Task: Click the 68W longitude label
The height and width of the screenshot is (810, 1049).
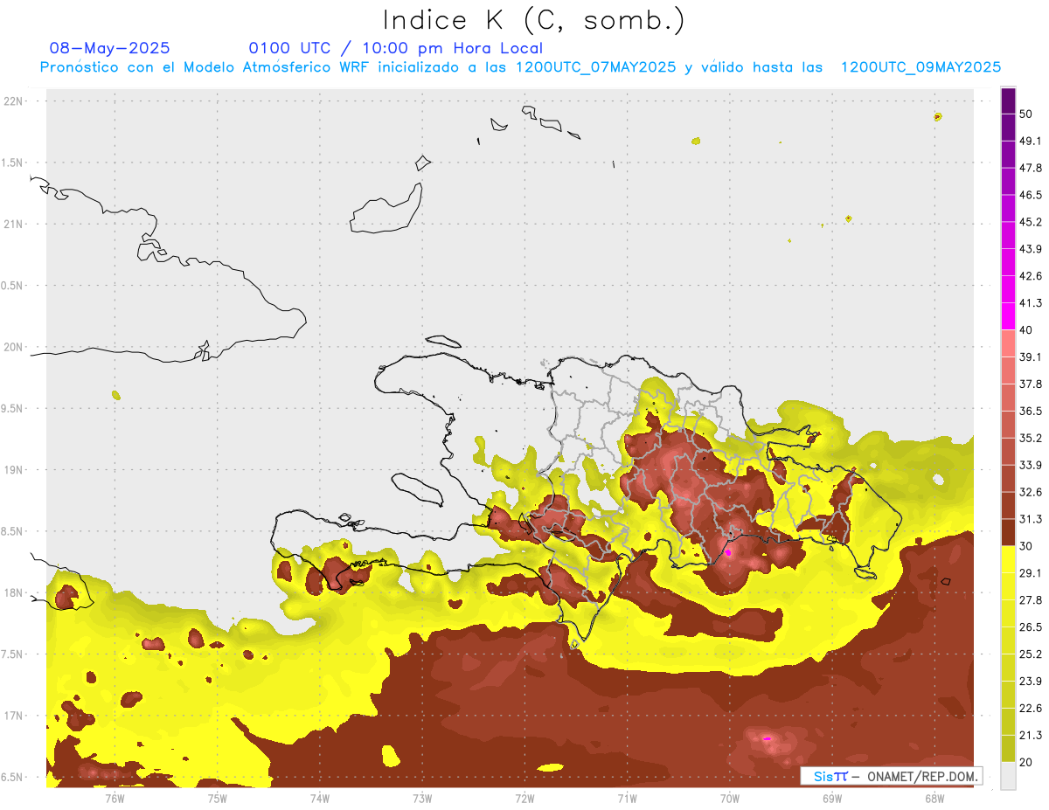Action: 934,798
